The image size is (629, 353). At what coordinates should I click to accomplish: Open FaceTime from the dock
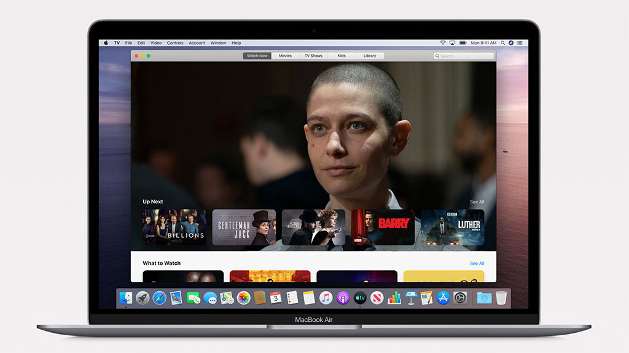193,298
